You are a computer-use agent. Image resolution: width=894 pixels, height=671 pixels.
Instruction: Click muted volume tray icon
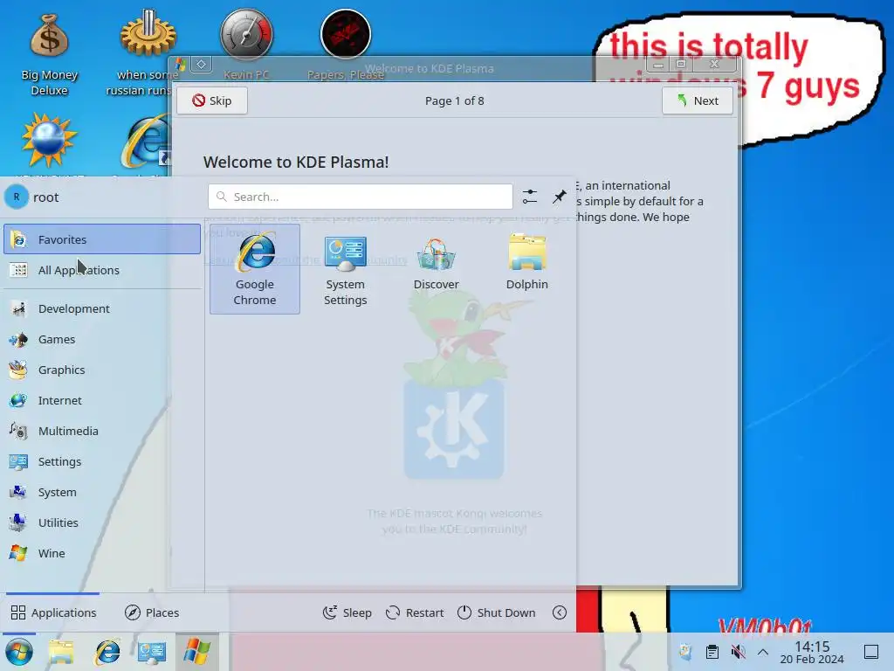[x=738, y=652]
